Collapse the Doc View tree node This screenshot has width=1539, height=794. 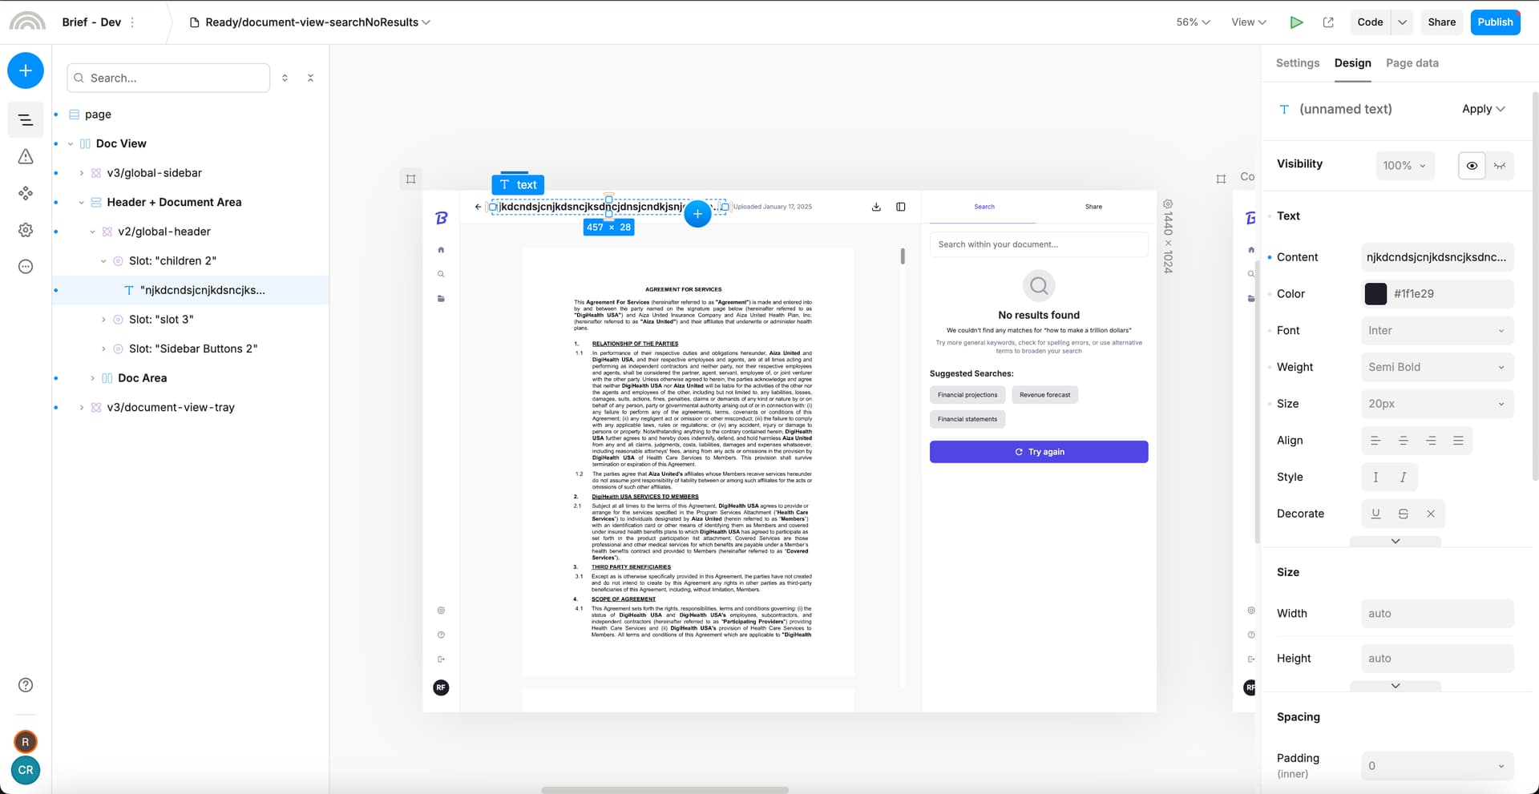(71, 144)
